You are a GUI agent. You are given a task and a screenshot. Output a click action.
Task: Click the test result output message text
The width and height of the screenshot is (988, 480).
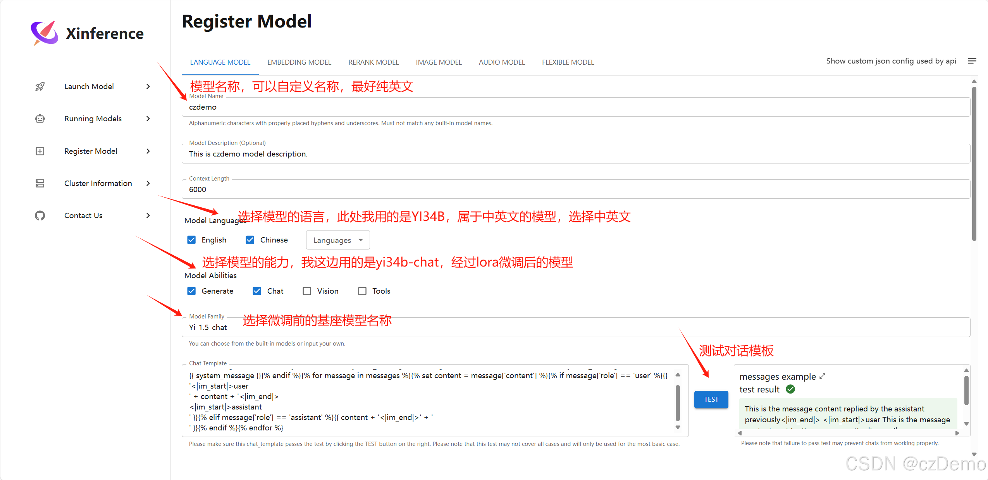click(x=847, y=414)
